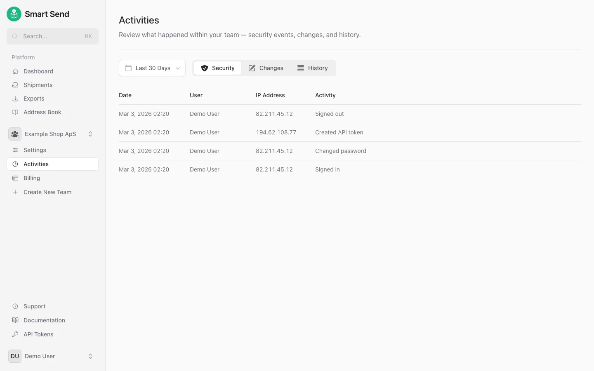Select the Activities clock icon
Image resolution: width=594 pixels, height=371 pixels.
(x=15, y=164)
